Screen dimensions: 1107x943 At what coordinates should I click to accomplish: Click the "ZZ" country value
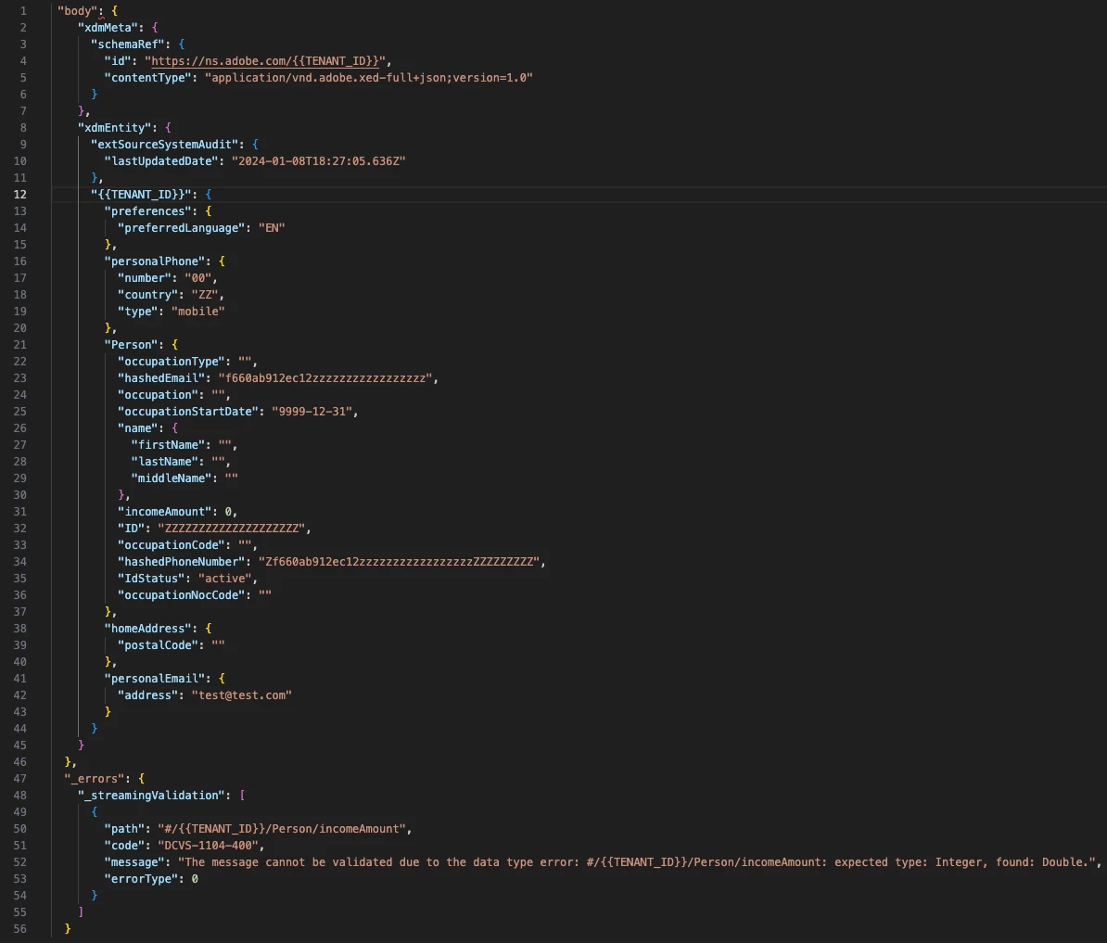[205, 296]
